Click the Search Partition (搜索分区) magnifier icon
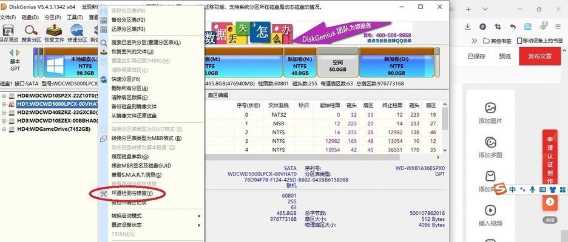Viewport: 568px width, 242px height. [x=31, y=30]
